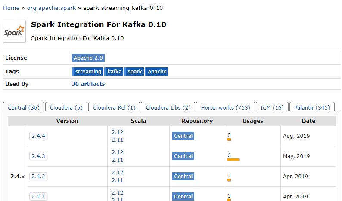Select the streaming tag
This screenshot has width=342, height=201.
click(x=88, y=72)
